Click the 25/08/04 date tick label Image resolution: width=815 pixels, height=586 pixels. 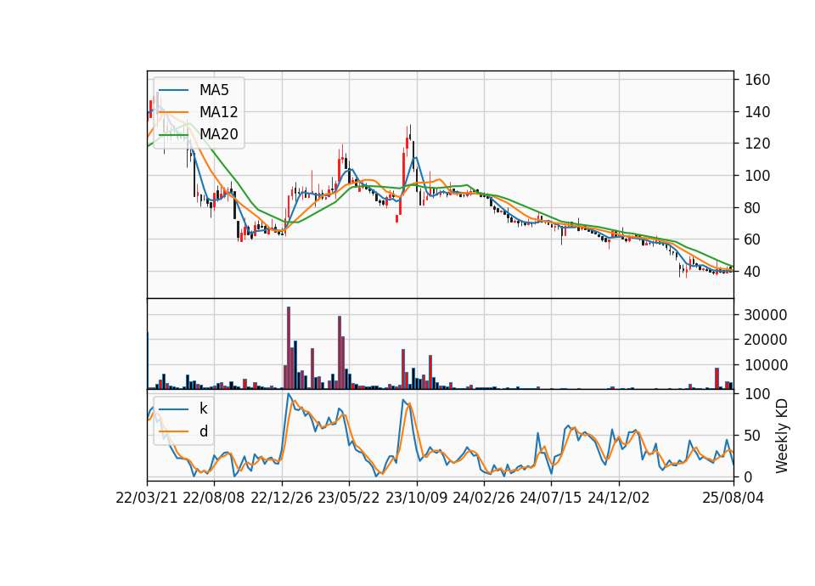[733, 498]
